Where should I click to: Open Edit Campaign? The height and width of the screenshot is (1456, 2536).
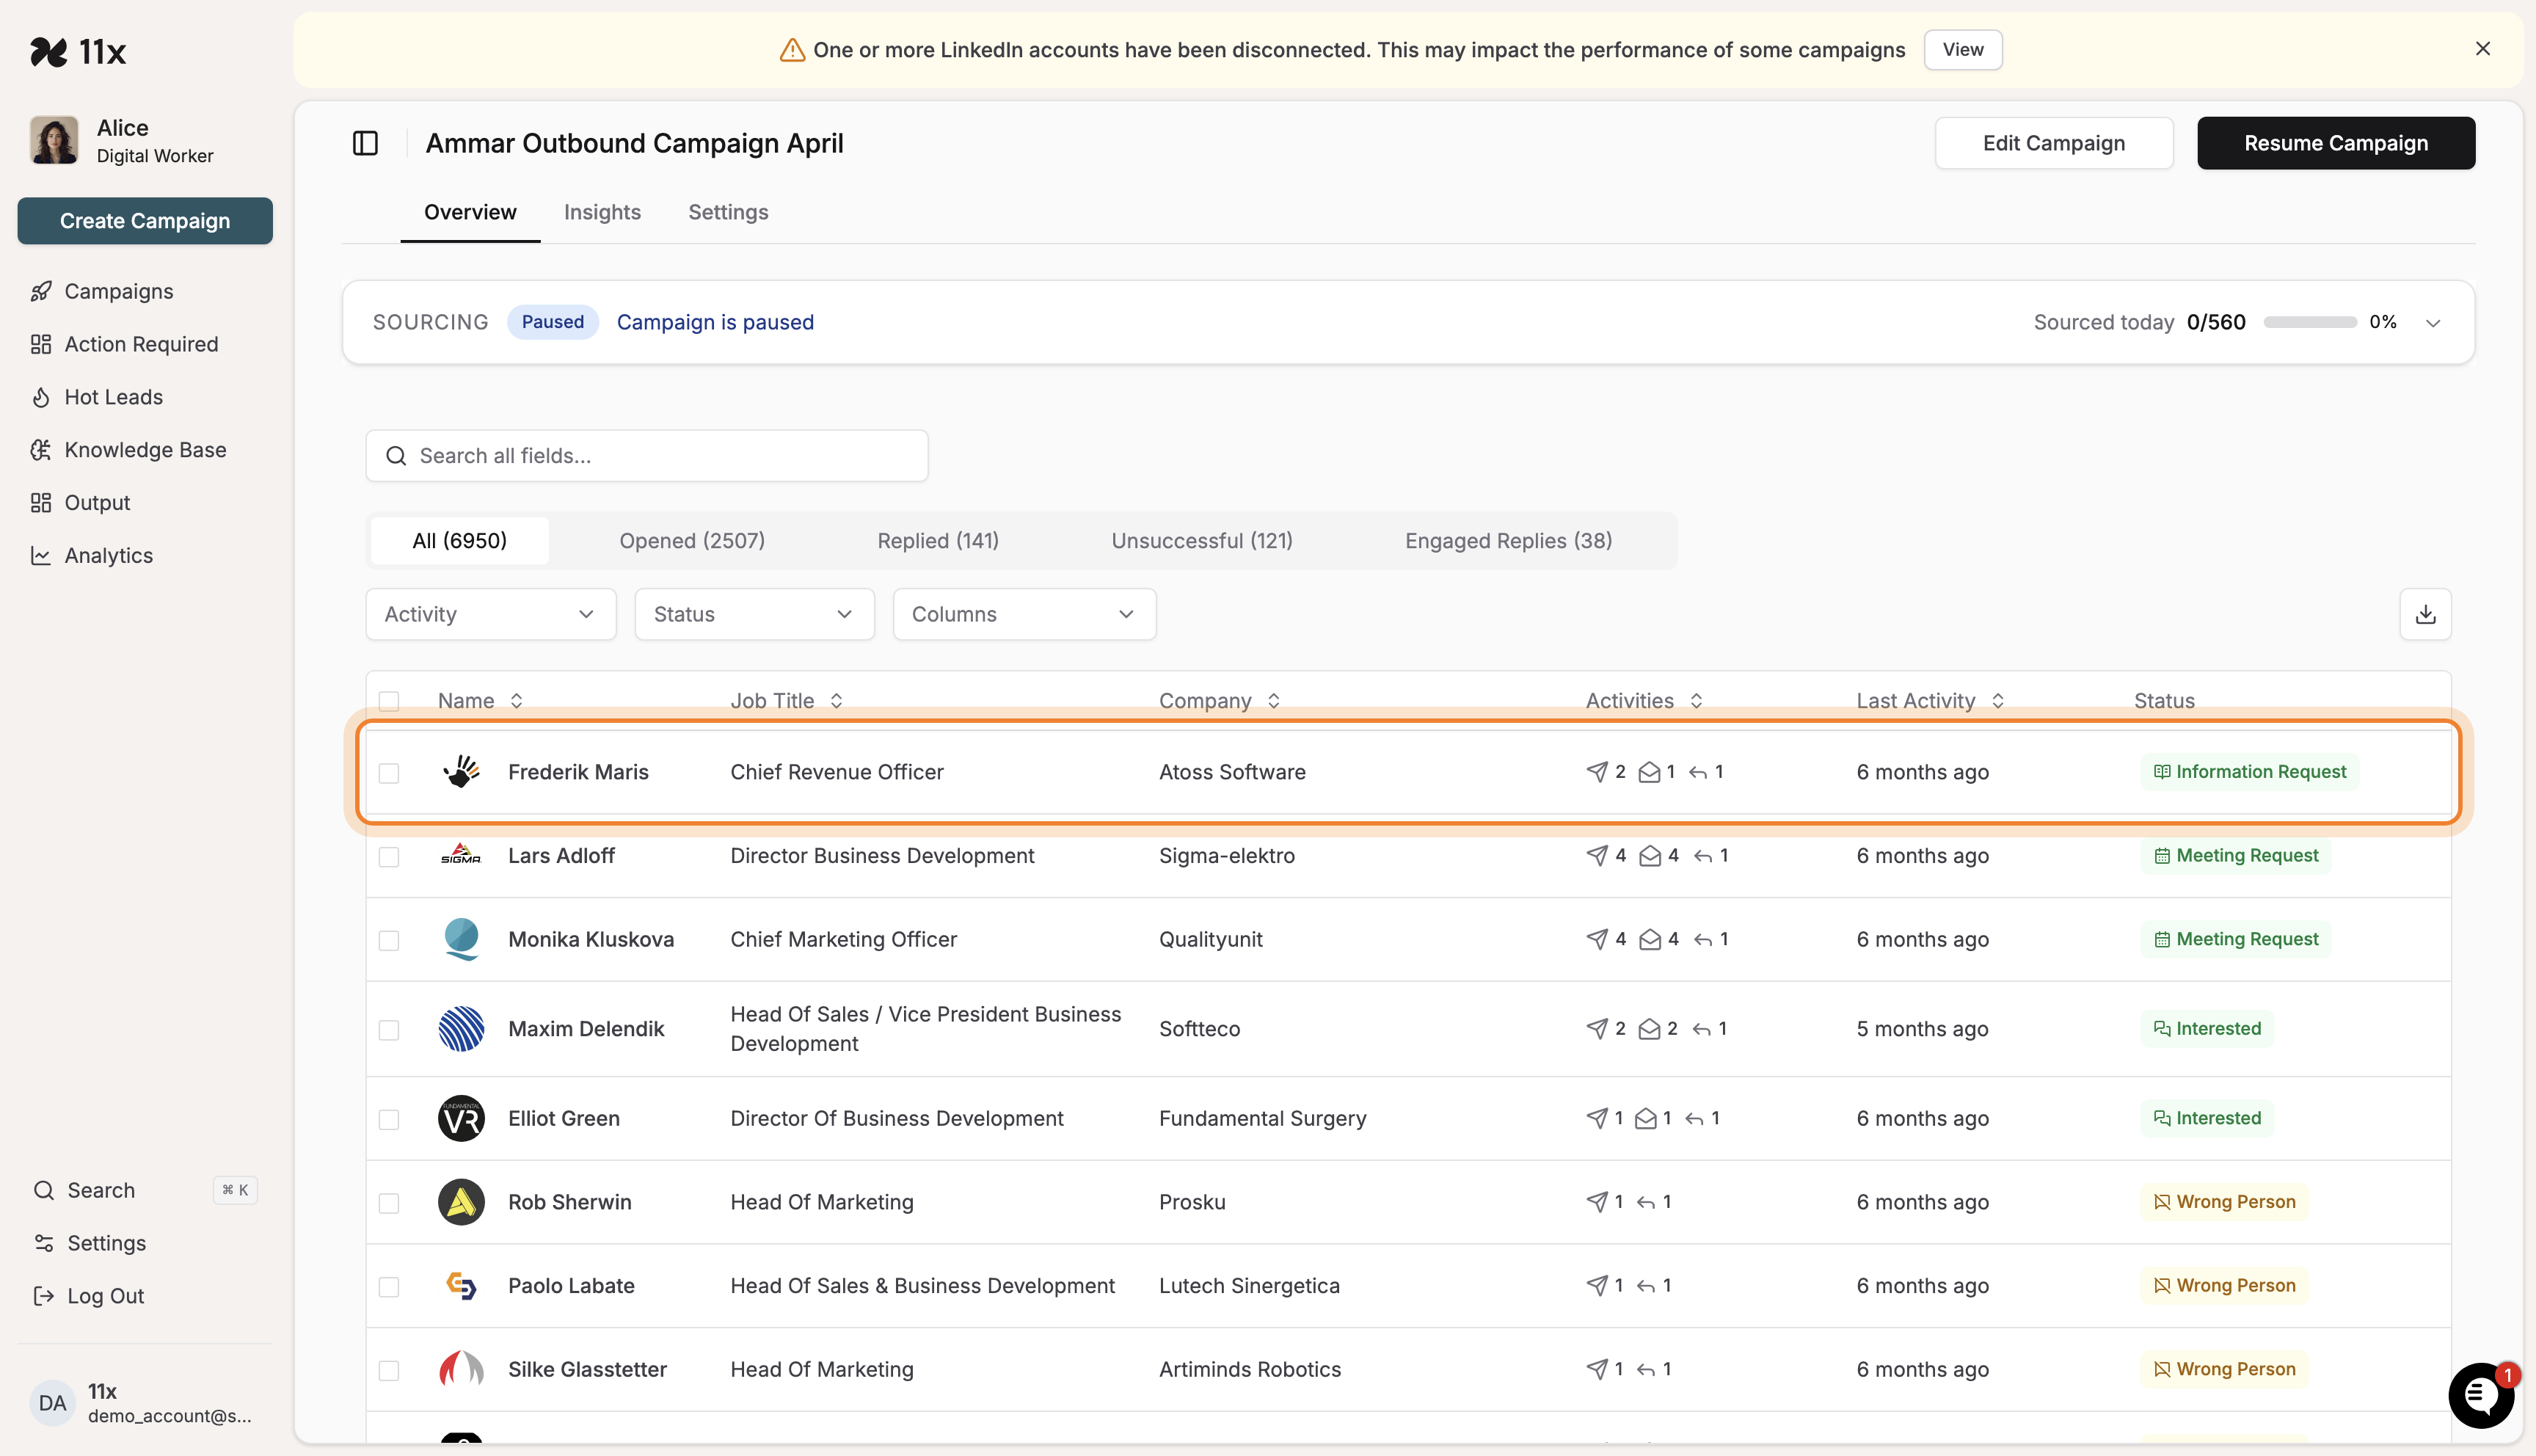[x=2054, y=142]
